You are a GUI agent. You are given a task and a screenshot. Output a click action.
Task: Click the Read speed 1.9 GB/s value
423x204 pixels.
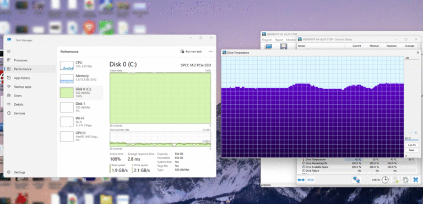click(x=120, y=171)
